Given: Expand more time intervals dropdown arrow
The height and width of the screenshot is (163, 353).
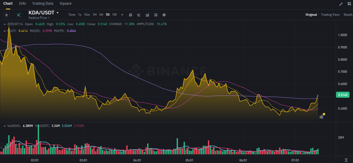Looking at the screenshot, I should 122,15.
